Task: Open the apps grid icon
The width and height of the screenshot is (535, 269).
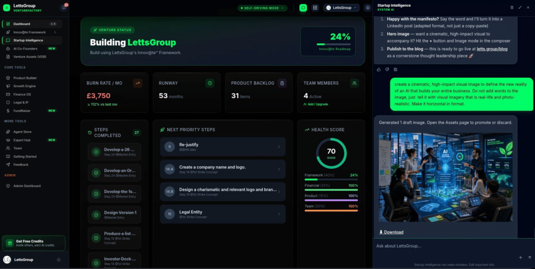Action: pyautogui.click(x=315, y=8)
